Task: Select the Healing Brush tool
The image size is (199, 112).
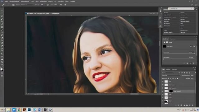Action: 2,27
